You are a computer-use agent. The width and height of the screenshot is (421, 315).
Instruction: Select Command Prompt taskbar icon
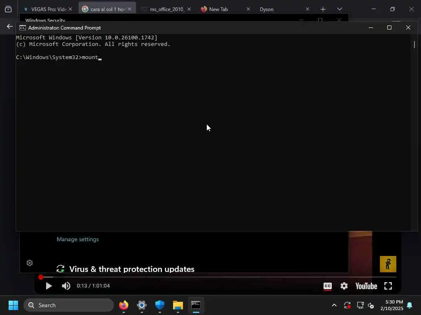click(x=196, y=305)
